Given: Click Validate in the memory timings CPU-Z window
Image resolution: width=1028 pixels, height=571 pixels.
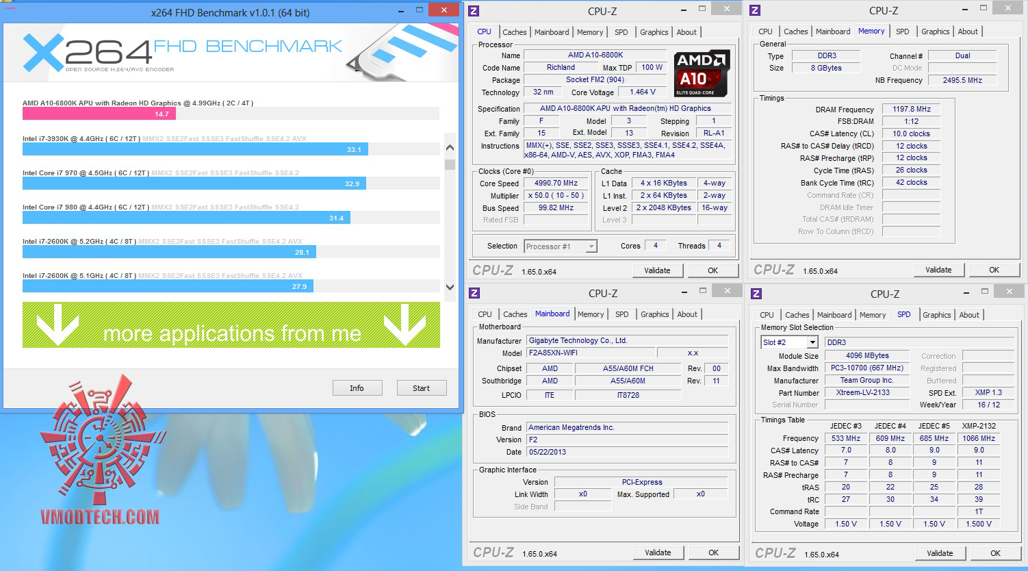Looking at the screenshot, I should click(x=938, y=270).
